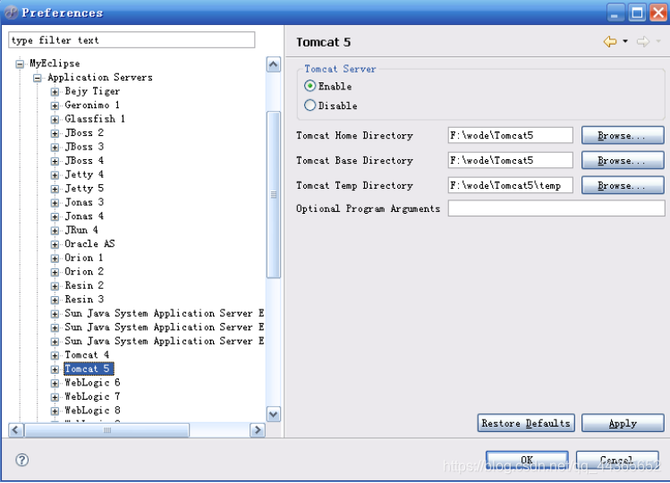This screenshot has height=483, width=670.
Task: Click the help question mark icon
Action: click(21, 460)
